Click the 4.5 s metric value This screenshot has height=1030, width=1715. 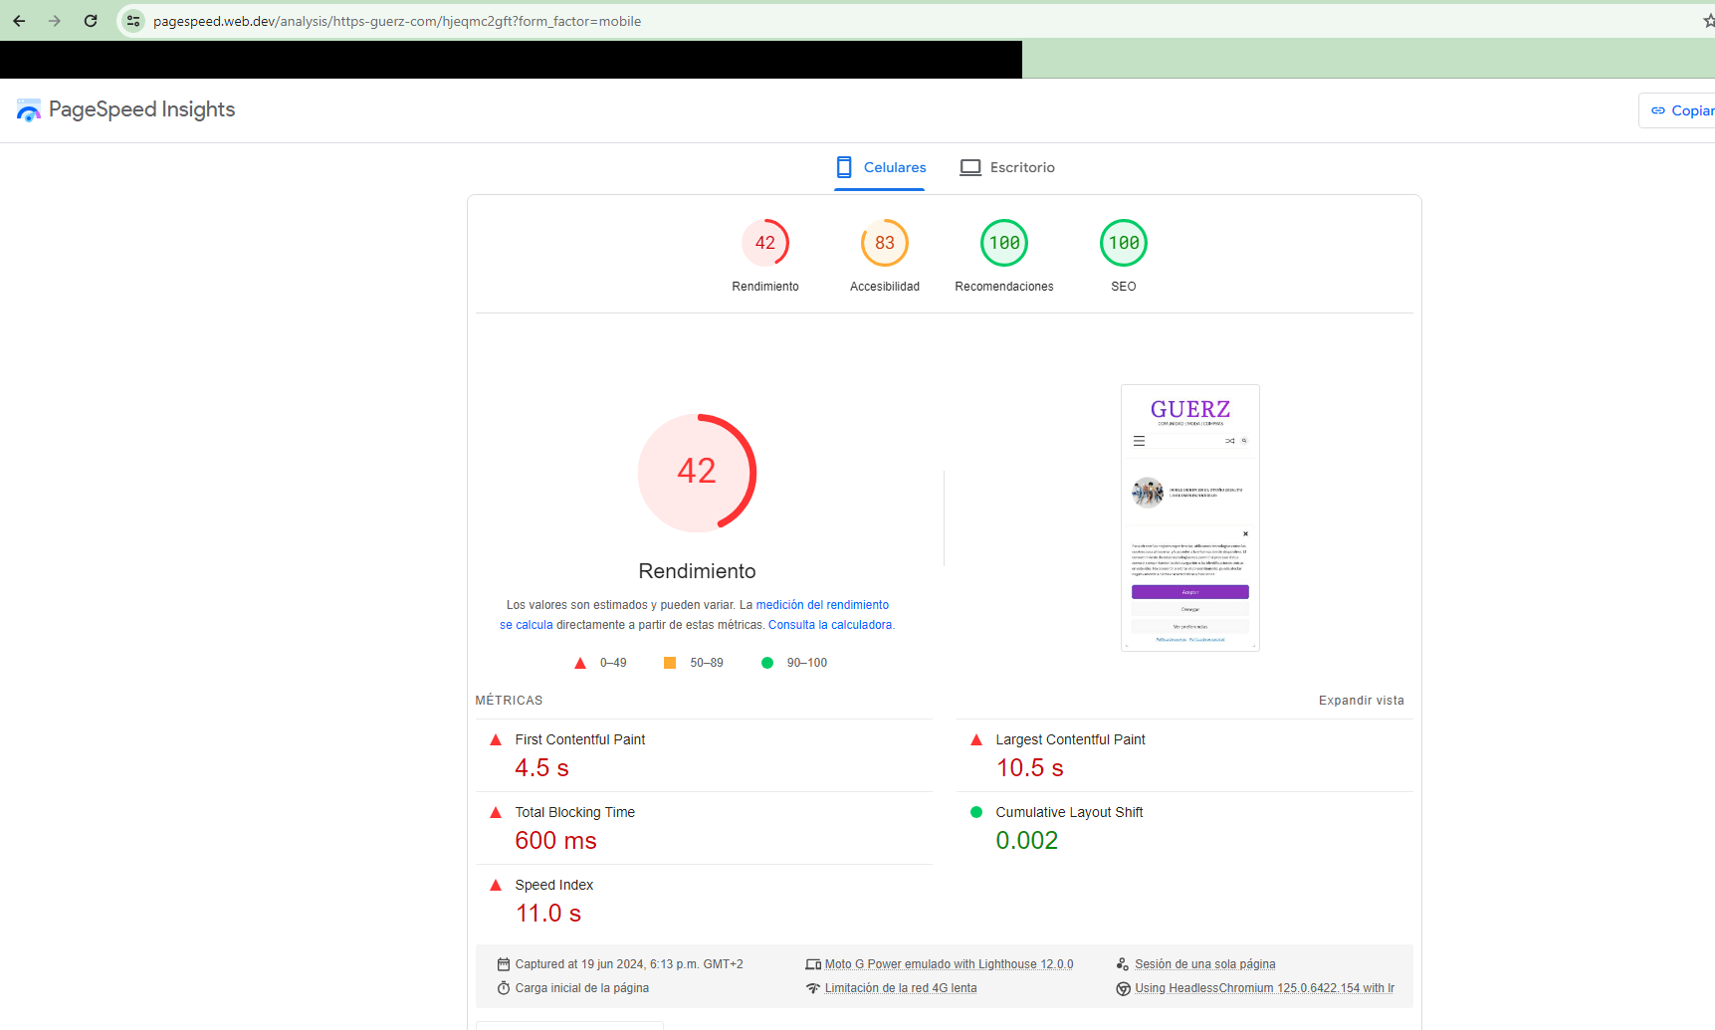541,768
